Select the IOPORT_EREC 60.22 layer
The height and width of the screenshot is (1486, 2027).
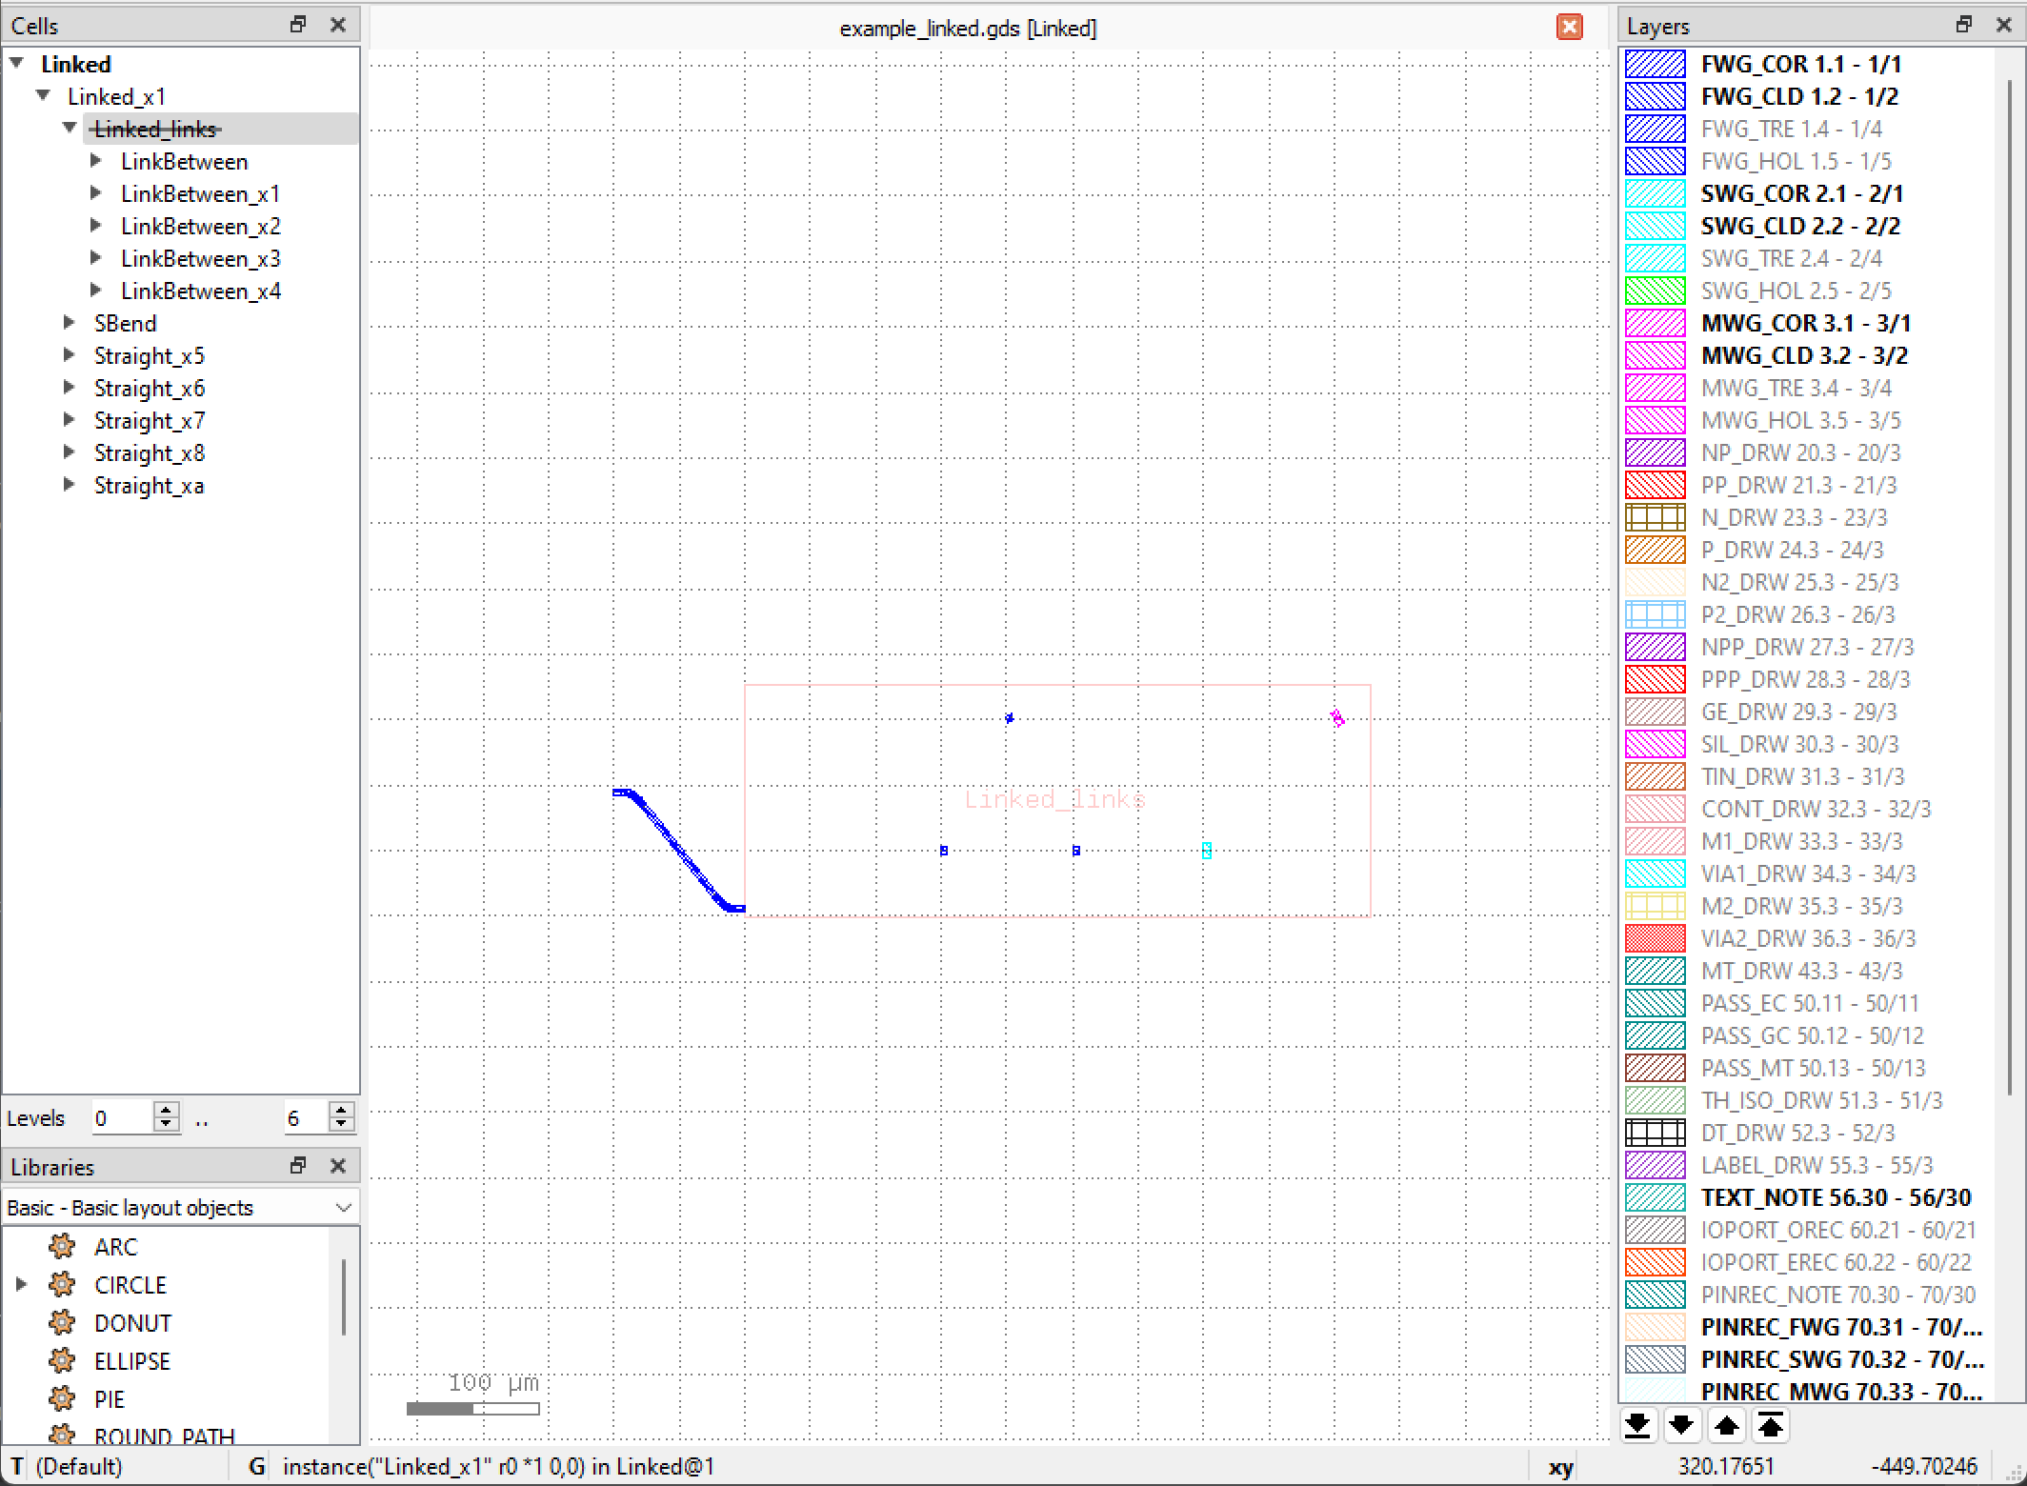[x=1836, y=1262]
